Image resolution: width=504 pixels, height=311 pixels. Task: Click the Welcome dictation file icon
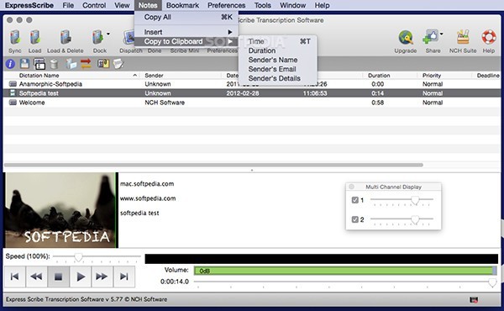coord(13,103)
